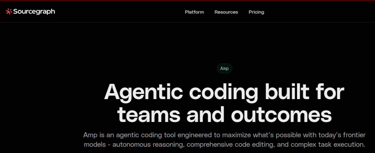Open the Platform menu
The height and width of the screenshot is (153, 375).
coord(194,12)
